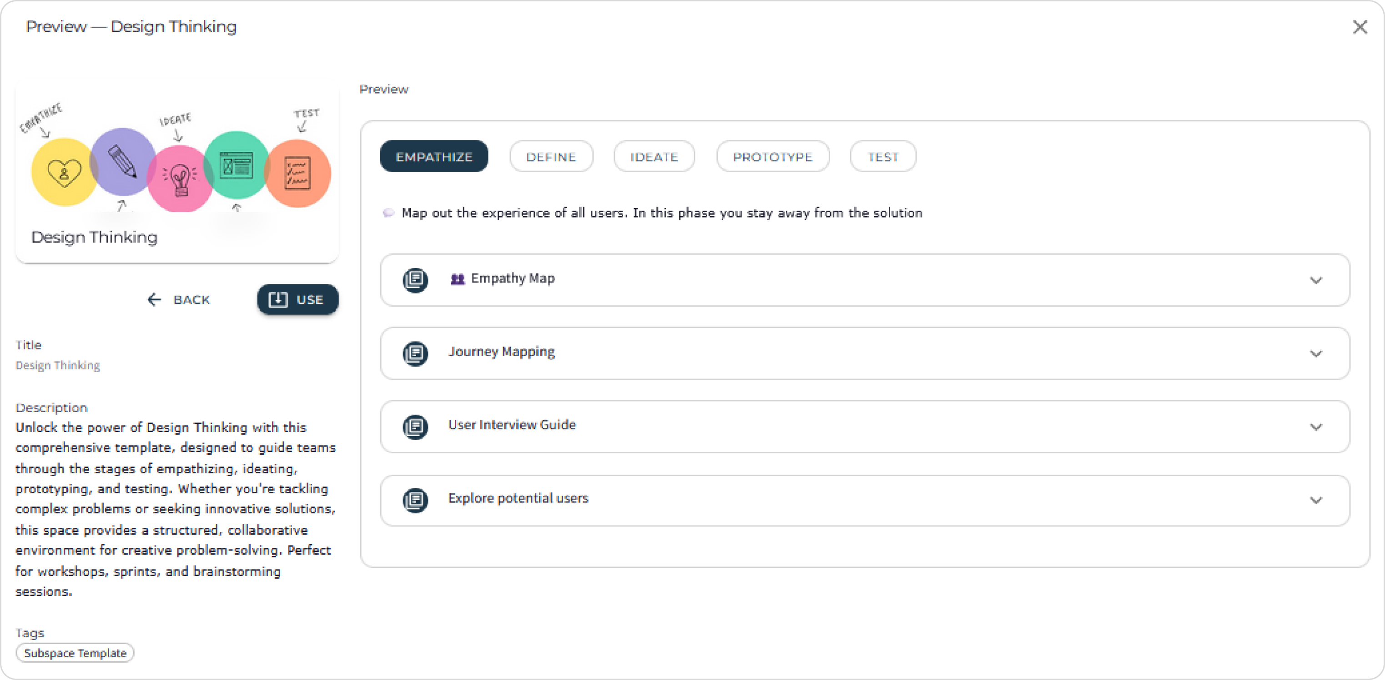Expand the User Interview Guide section
Screen dimensions: 1385x680
[1317, 427]
